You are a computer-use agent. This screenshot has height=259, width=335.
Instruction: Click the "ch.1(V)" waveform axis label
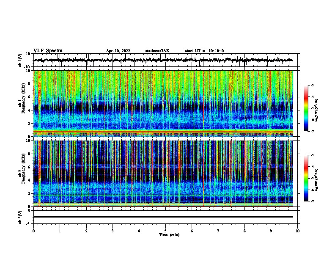tap(20, 60)
